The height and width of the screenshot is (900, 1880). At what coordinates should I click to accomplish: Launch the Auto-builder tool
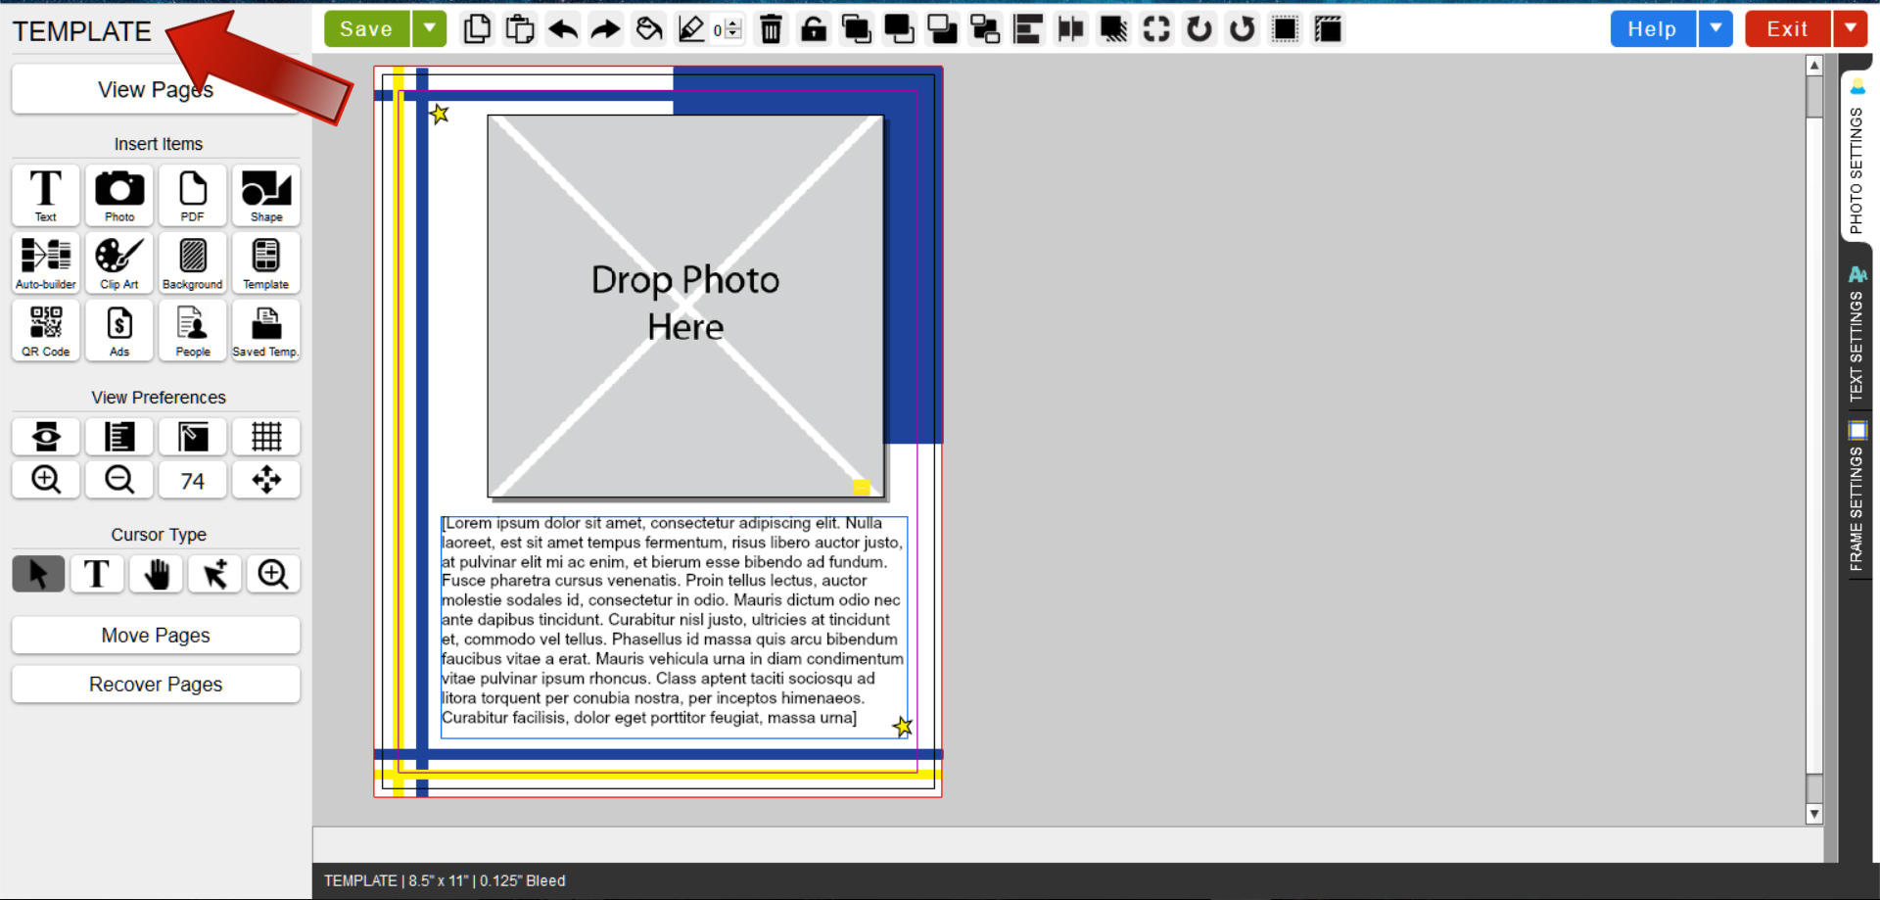click(x=46, y=263)
